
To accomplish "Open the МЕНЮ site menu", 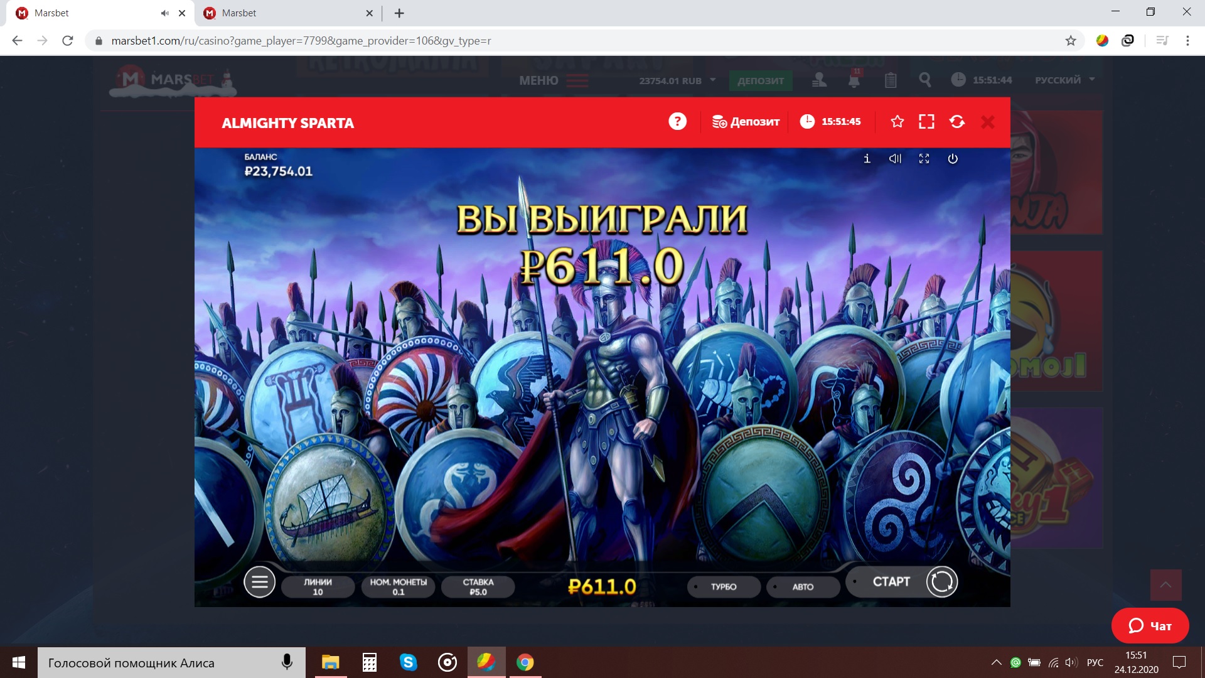I will (x=554, y=80).
